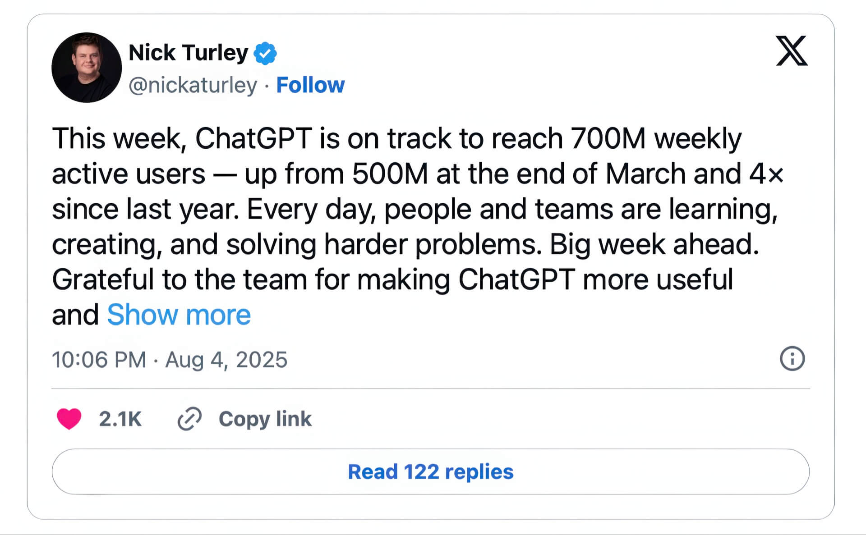Click the 'Big week ahead.' sentence
This screenshot has height=535, width=866.
pyautogui.click(x=654, y=245)
